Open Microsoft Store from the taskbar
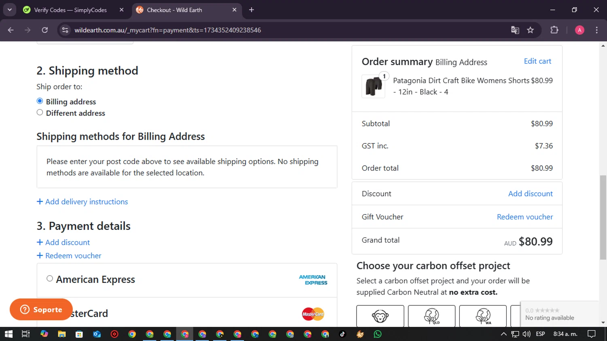The image size is (607, 341). [79, 334]
